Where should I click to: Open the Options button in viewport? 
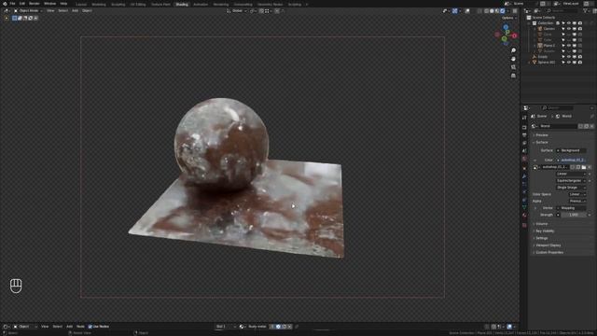(x=508, y=18)
